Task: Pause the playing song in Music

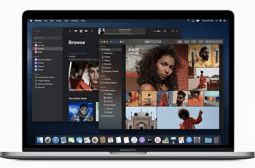Action: pyautogui.click(x=81, y=31)
